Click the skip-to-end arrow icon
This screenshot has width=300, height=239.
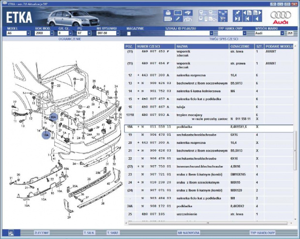pos(238,19)
